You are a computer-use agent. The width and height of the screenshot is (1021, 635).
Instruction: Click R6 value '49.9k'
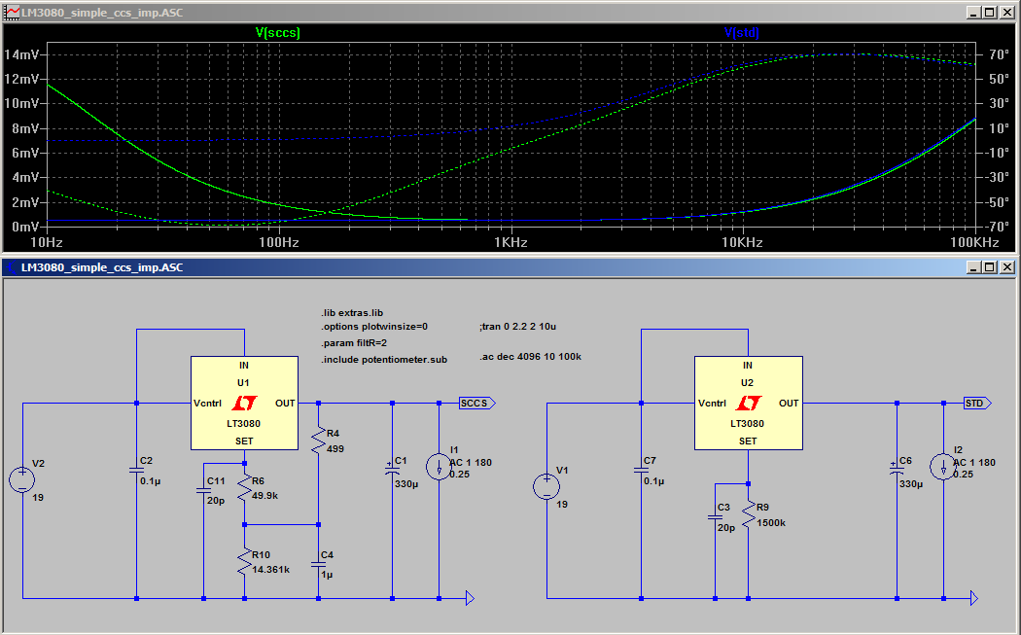[265, 496]
